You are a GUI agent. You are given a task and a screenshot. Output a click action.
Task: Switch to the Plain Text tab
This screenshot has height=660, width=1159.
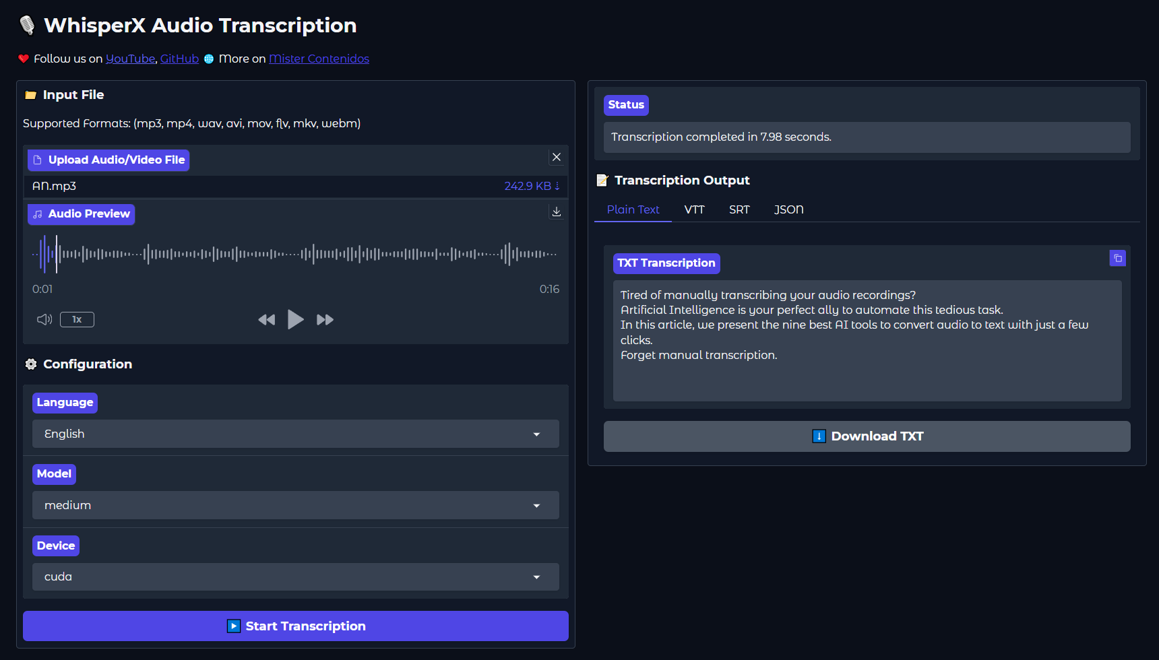click(x=633, y=209)
